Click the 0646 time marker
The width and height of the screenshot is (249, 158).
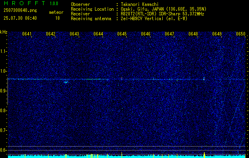(146, 34)
